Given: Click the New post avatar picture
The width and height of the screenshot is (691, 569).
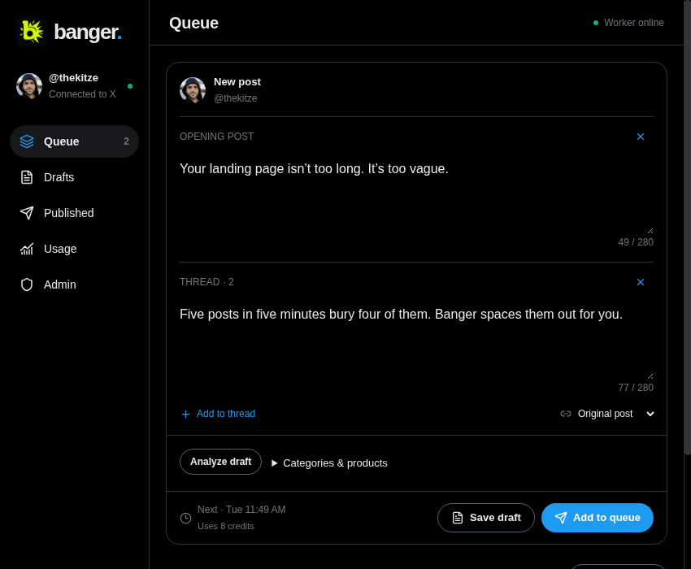Looking at the screenshot, I should (x=193, y=90).
